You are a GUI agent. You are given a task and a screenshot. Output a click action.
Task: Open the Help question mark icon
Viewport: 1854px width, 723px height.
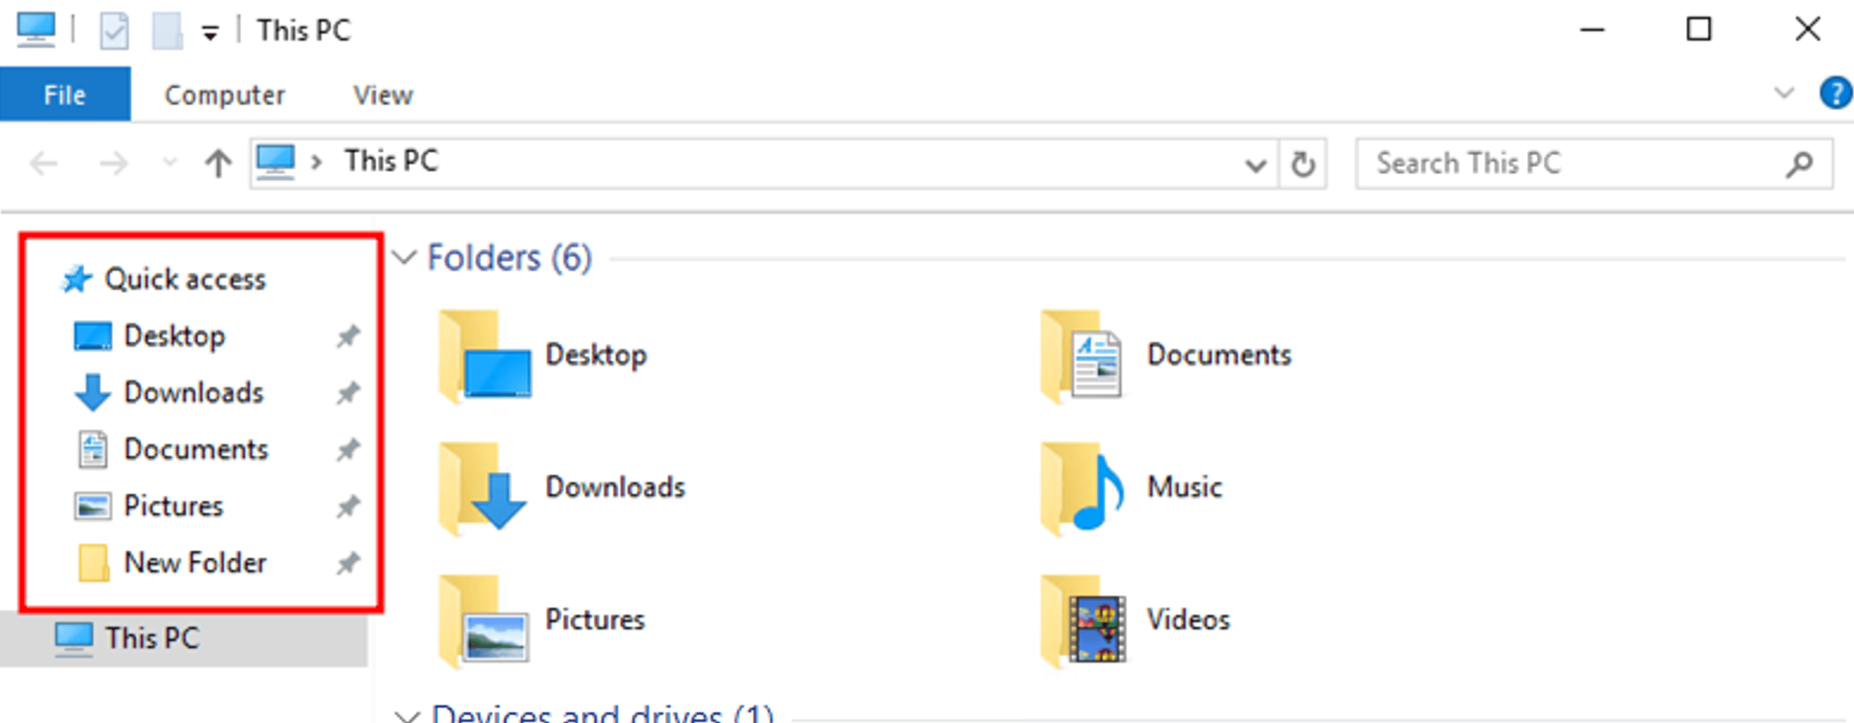pyautogui.click(x=1834, y=94)
